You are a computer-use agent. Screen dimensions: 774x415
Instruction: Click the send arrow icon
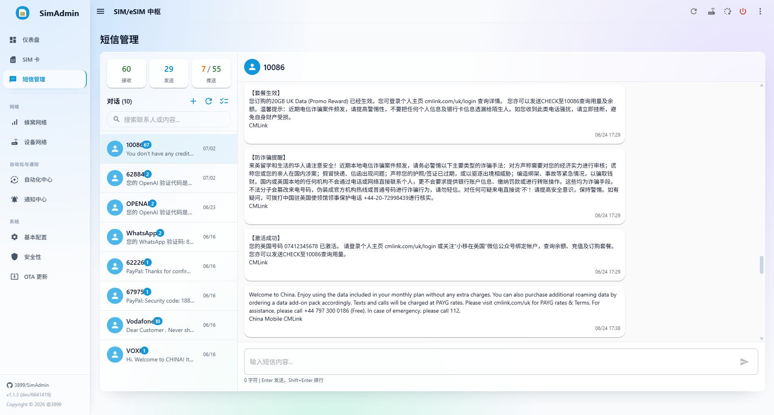pyautogui.click(x=745, y=362)
